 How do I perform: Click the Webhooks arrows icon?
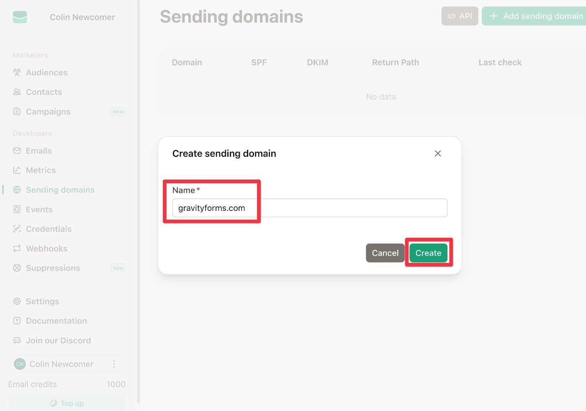(17, 249)
